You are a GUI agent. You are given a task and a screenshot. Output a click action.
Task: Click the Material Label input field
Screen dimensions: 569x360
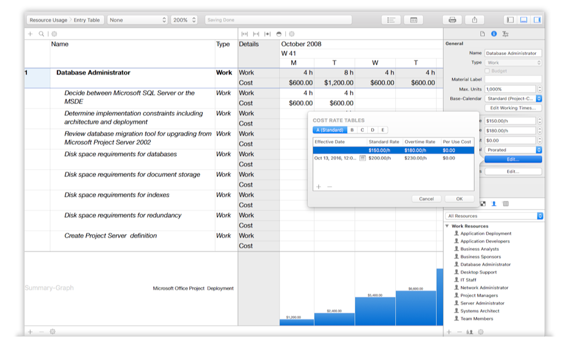[x=513, y=79]
